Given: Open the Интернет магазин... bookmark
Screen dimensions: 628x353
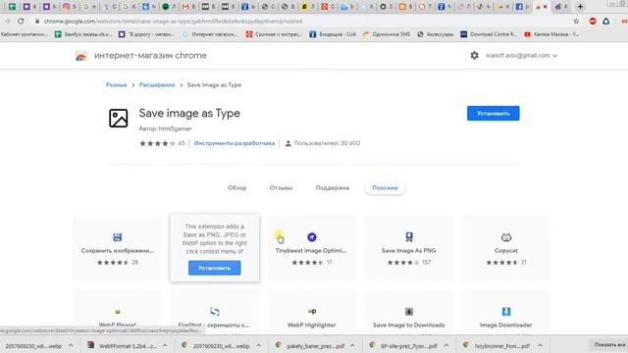Looking at the screenshot, I should click(209, 34).
